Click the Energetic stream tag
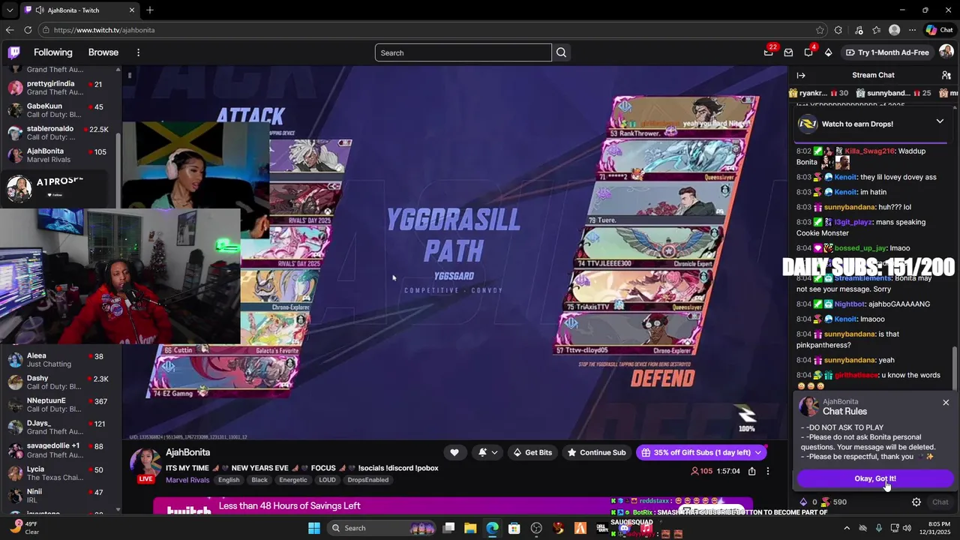This screenshot has width=960, height=540. 293,480
